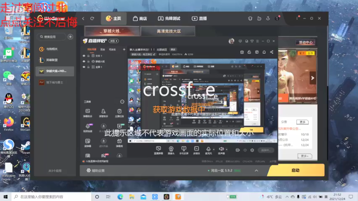358x201 pixels.
Task: Click the unlock icon in stream header
Action: (249, 52)
